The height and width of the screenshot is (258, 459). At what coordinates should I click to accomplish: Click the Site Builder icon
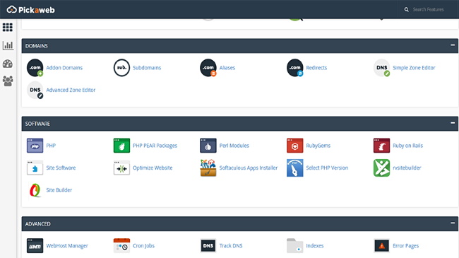(35, 190)
